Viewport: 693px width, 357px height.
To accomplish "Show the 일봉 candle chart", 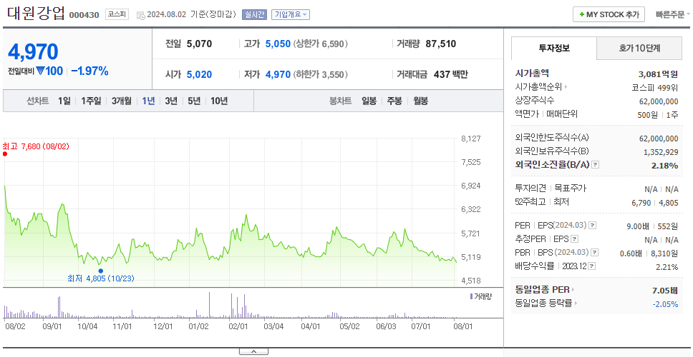I will coord(369,101).
